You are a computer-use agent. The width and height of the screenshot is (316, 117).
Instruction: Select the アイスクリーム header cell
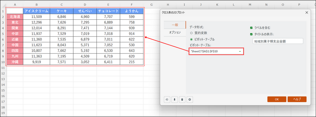(36, 11)
